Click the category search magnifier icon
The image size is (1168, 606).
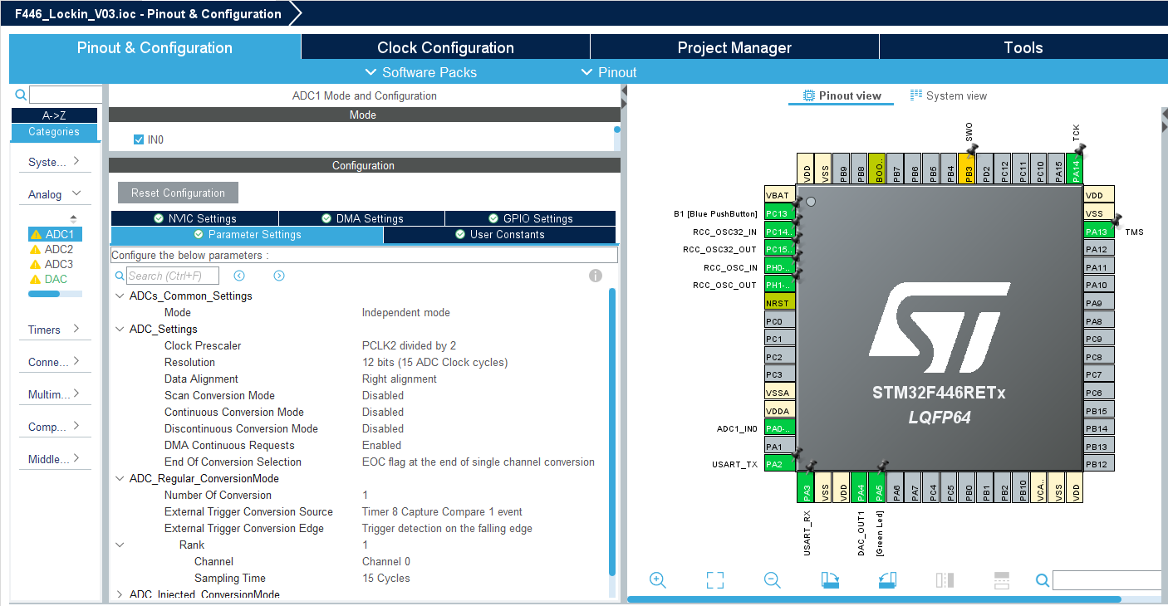pos(21,95)
